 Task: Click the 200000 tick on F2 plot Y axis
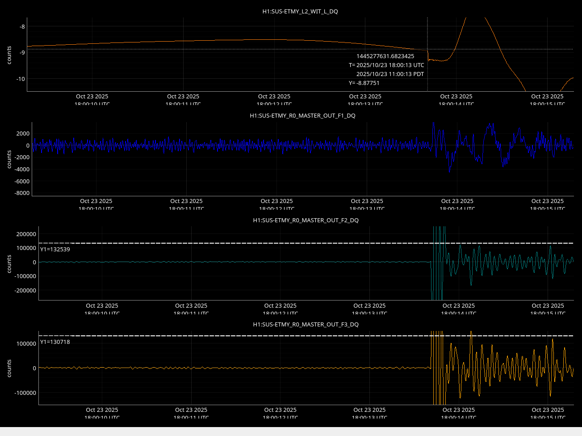pyautogui.click(x=25, y=234)
